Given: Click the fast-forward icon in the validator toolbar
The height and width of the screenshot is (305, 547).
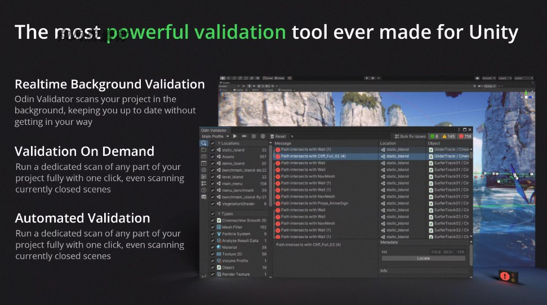Looking at the screenshot, I should 244,136.
